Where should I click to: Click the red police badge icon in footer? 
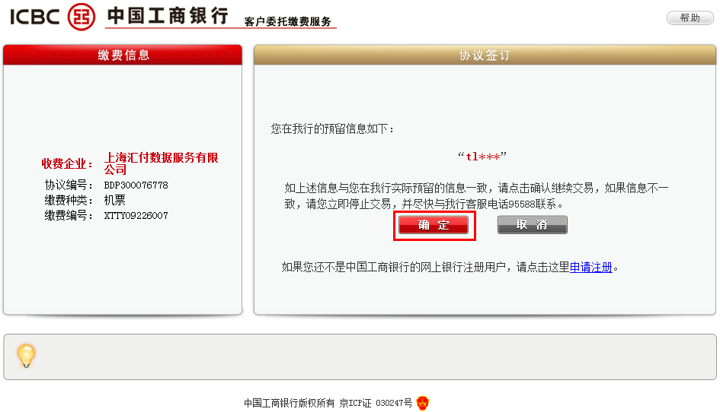422,403
